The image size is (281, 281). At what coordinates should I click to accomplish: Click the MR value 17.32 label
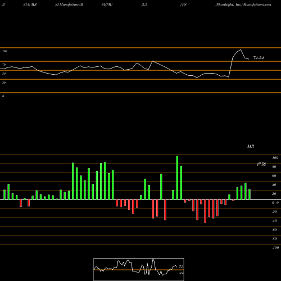[261, 164]
